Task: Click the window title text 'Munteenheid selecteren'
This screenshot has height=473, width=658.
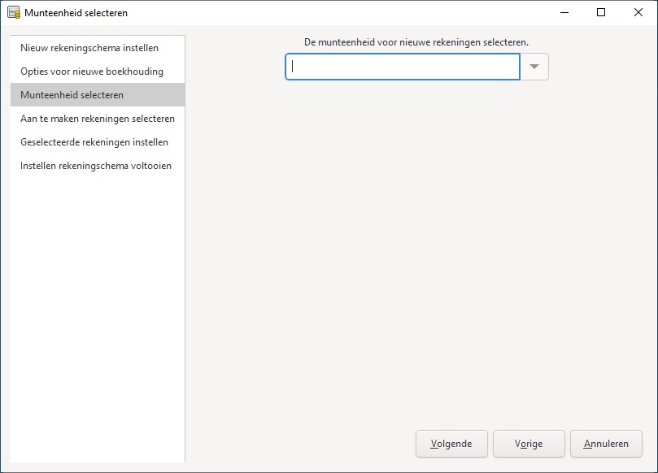Action: point(76,13)
